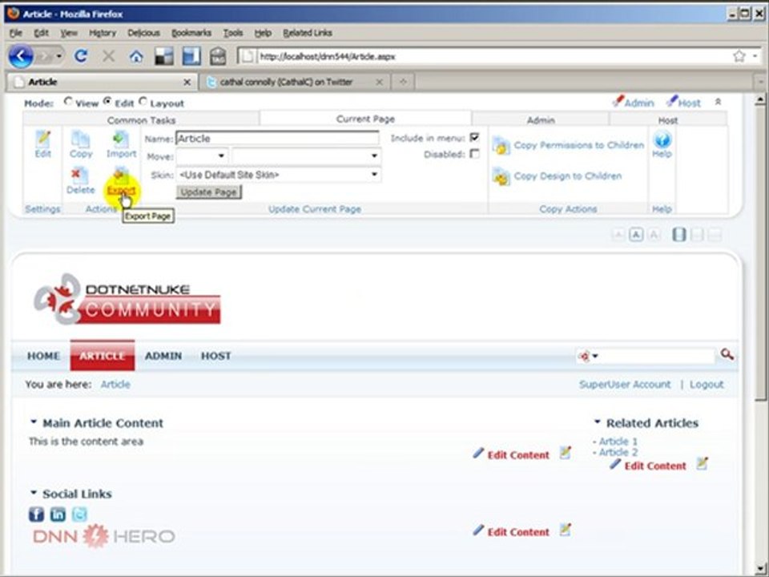Click the Export page link
This screenshot has height=577, width=769.
121,190
